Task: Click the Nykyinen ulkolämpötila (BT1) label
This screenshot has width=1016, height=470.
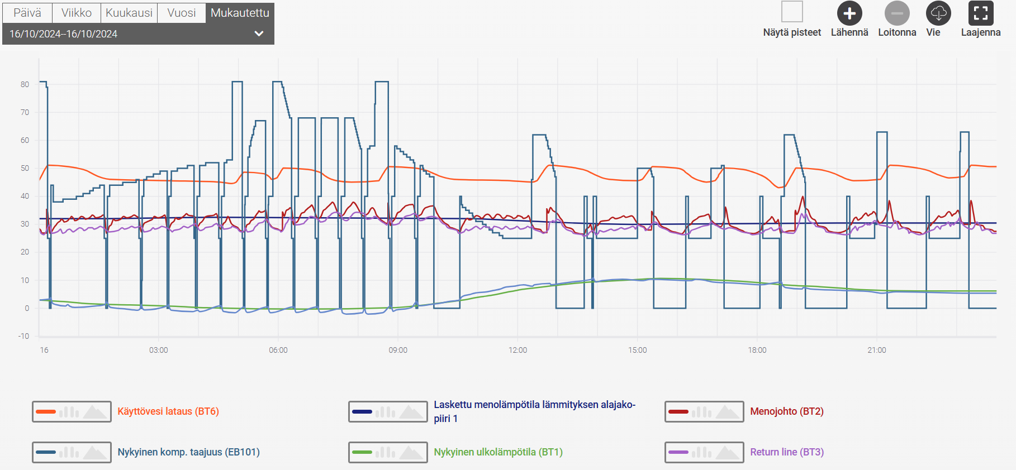Action: pyautogui.click(x=498, y=452)
